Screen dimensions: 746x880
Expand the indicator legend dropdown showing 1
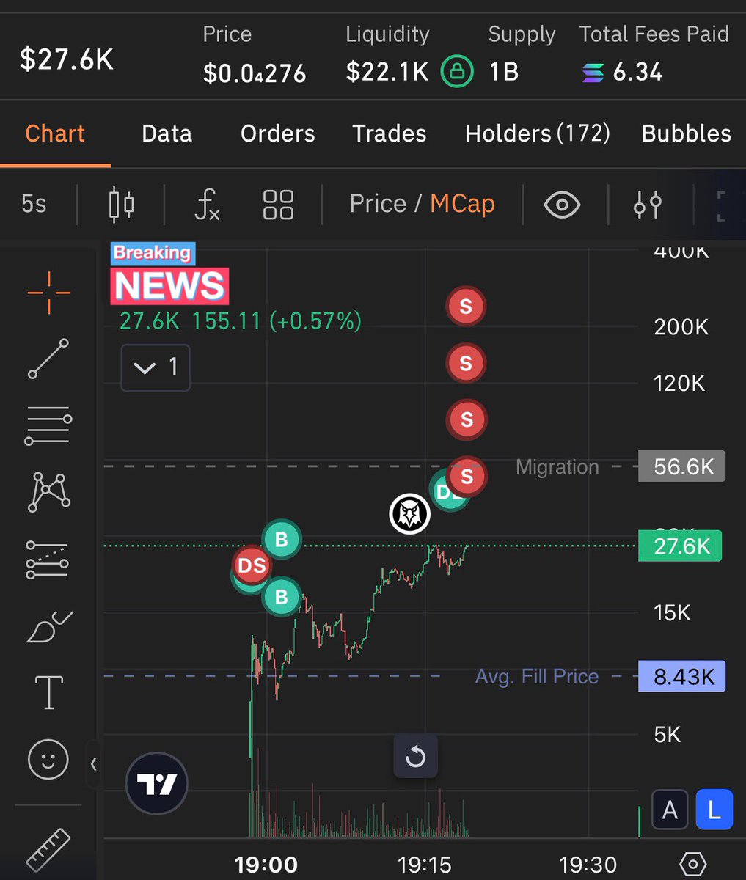tap(156, 367)
